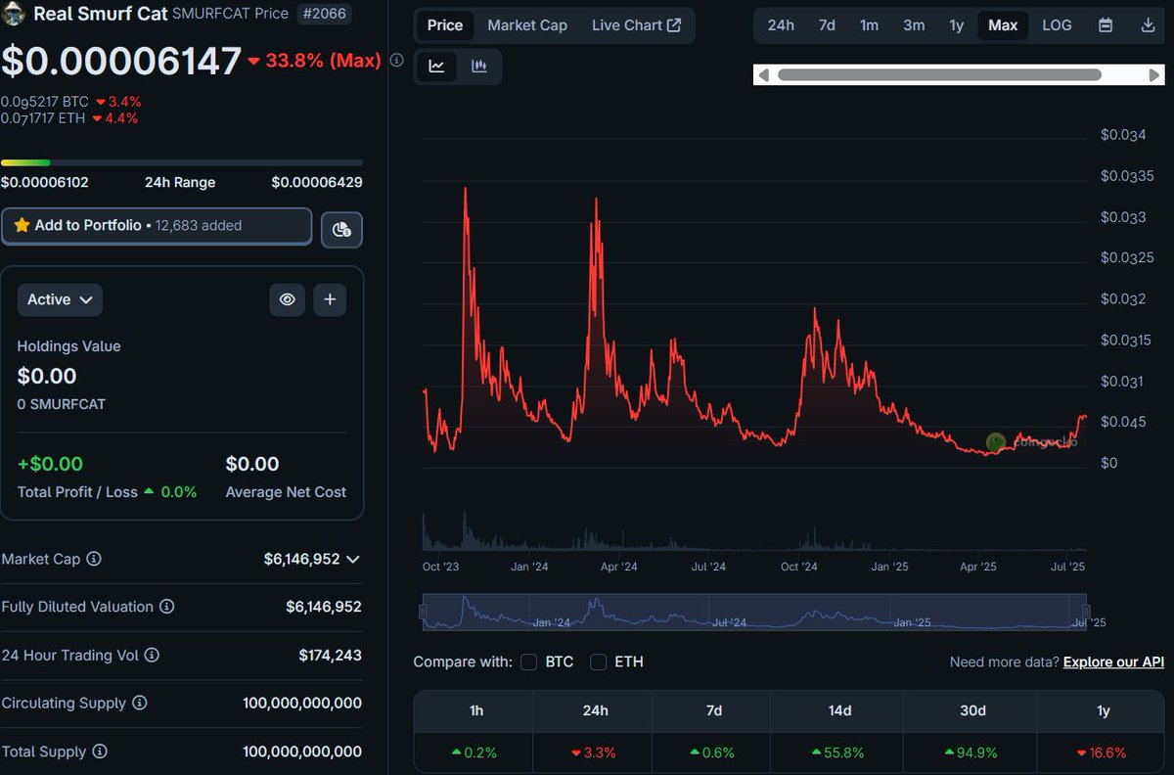Click the $0.00006147 price value
The height and width of the screenshot is (775, 1174).
[x=121, y=61]
